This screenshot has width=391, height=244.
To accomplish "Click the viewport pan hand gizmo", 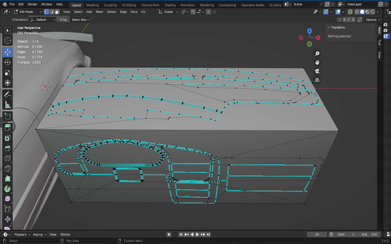I will (317, 62).
